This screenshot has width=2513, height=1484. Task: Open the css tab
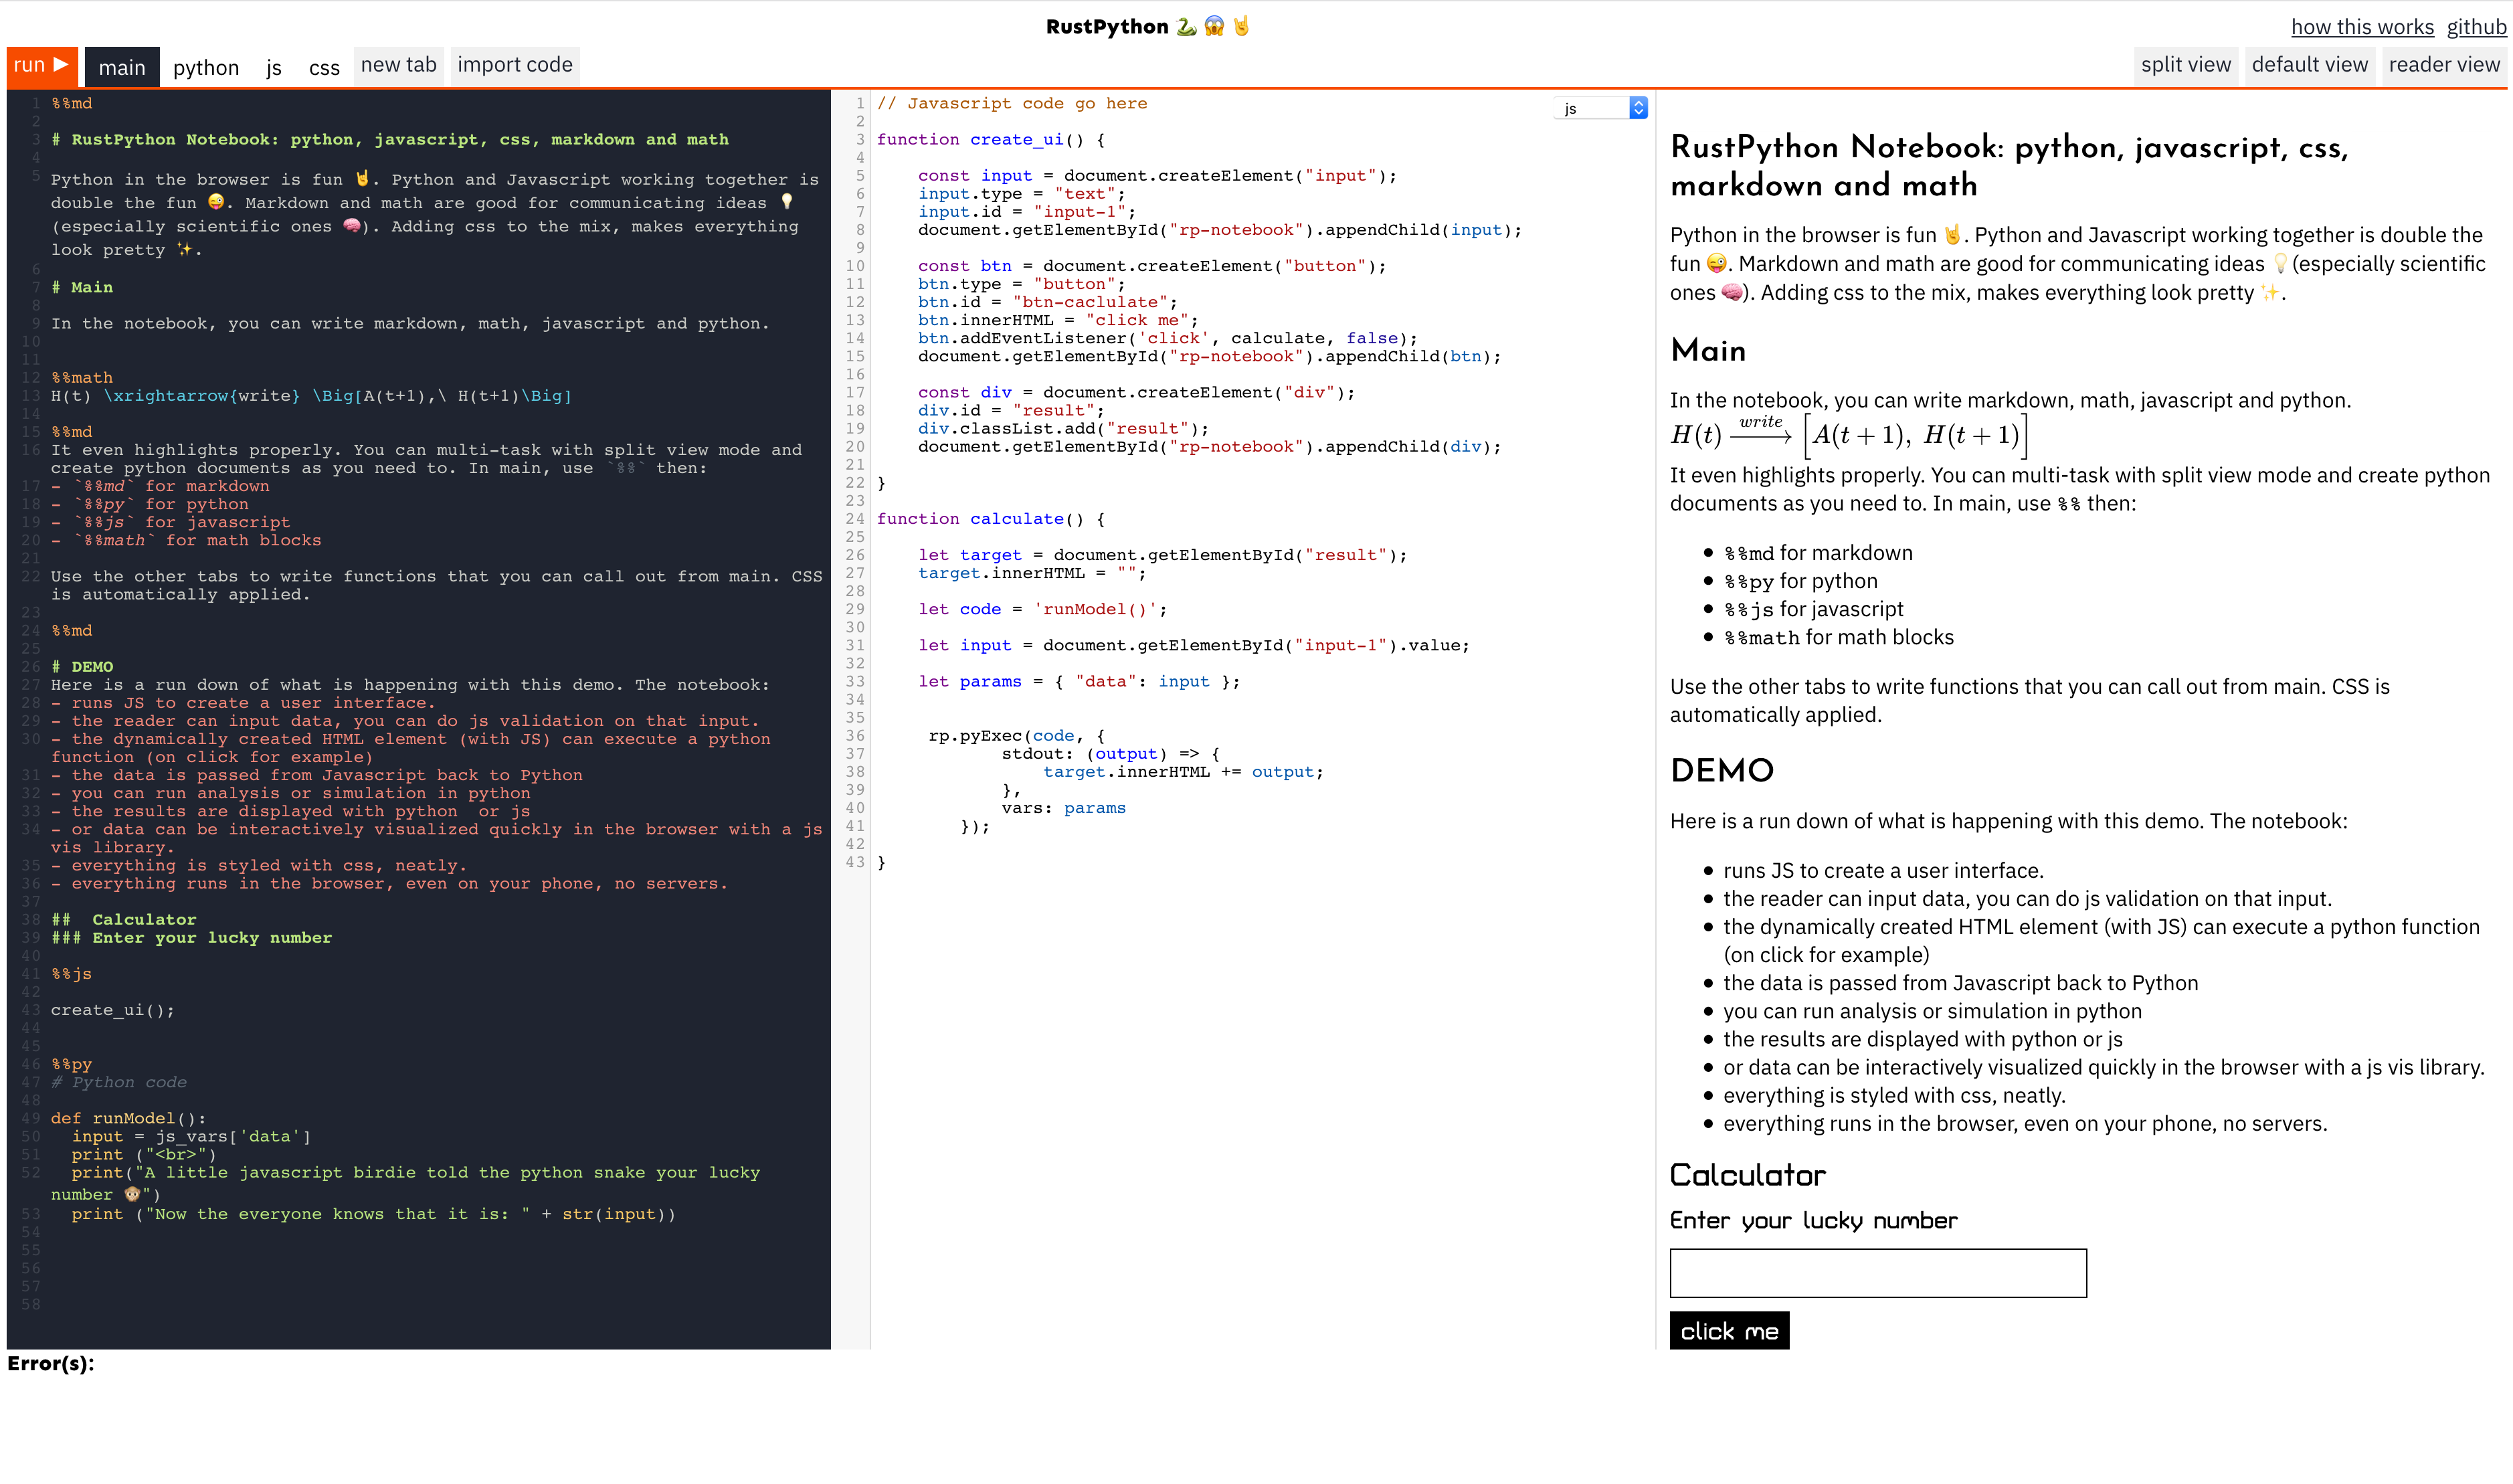click(x=324, y=67)
